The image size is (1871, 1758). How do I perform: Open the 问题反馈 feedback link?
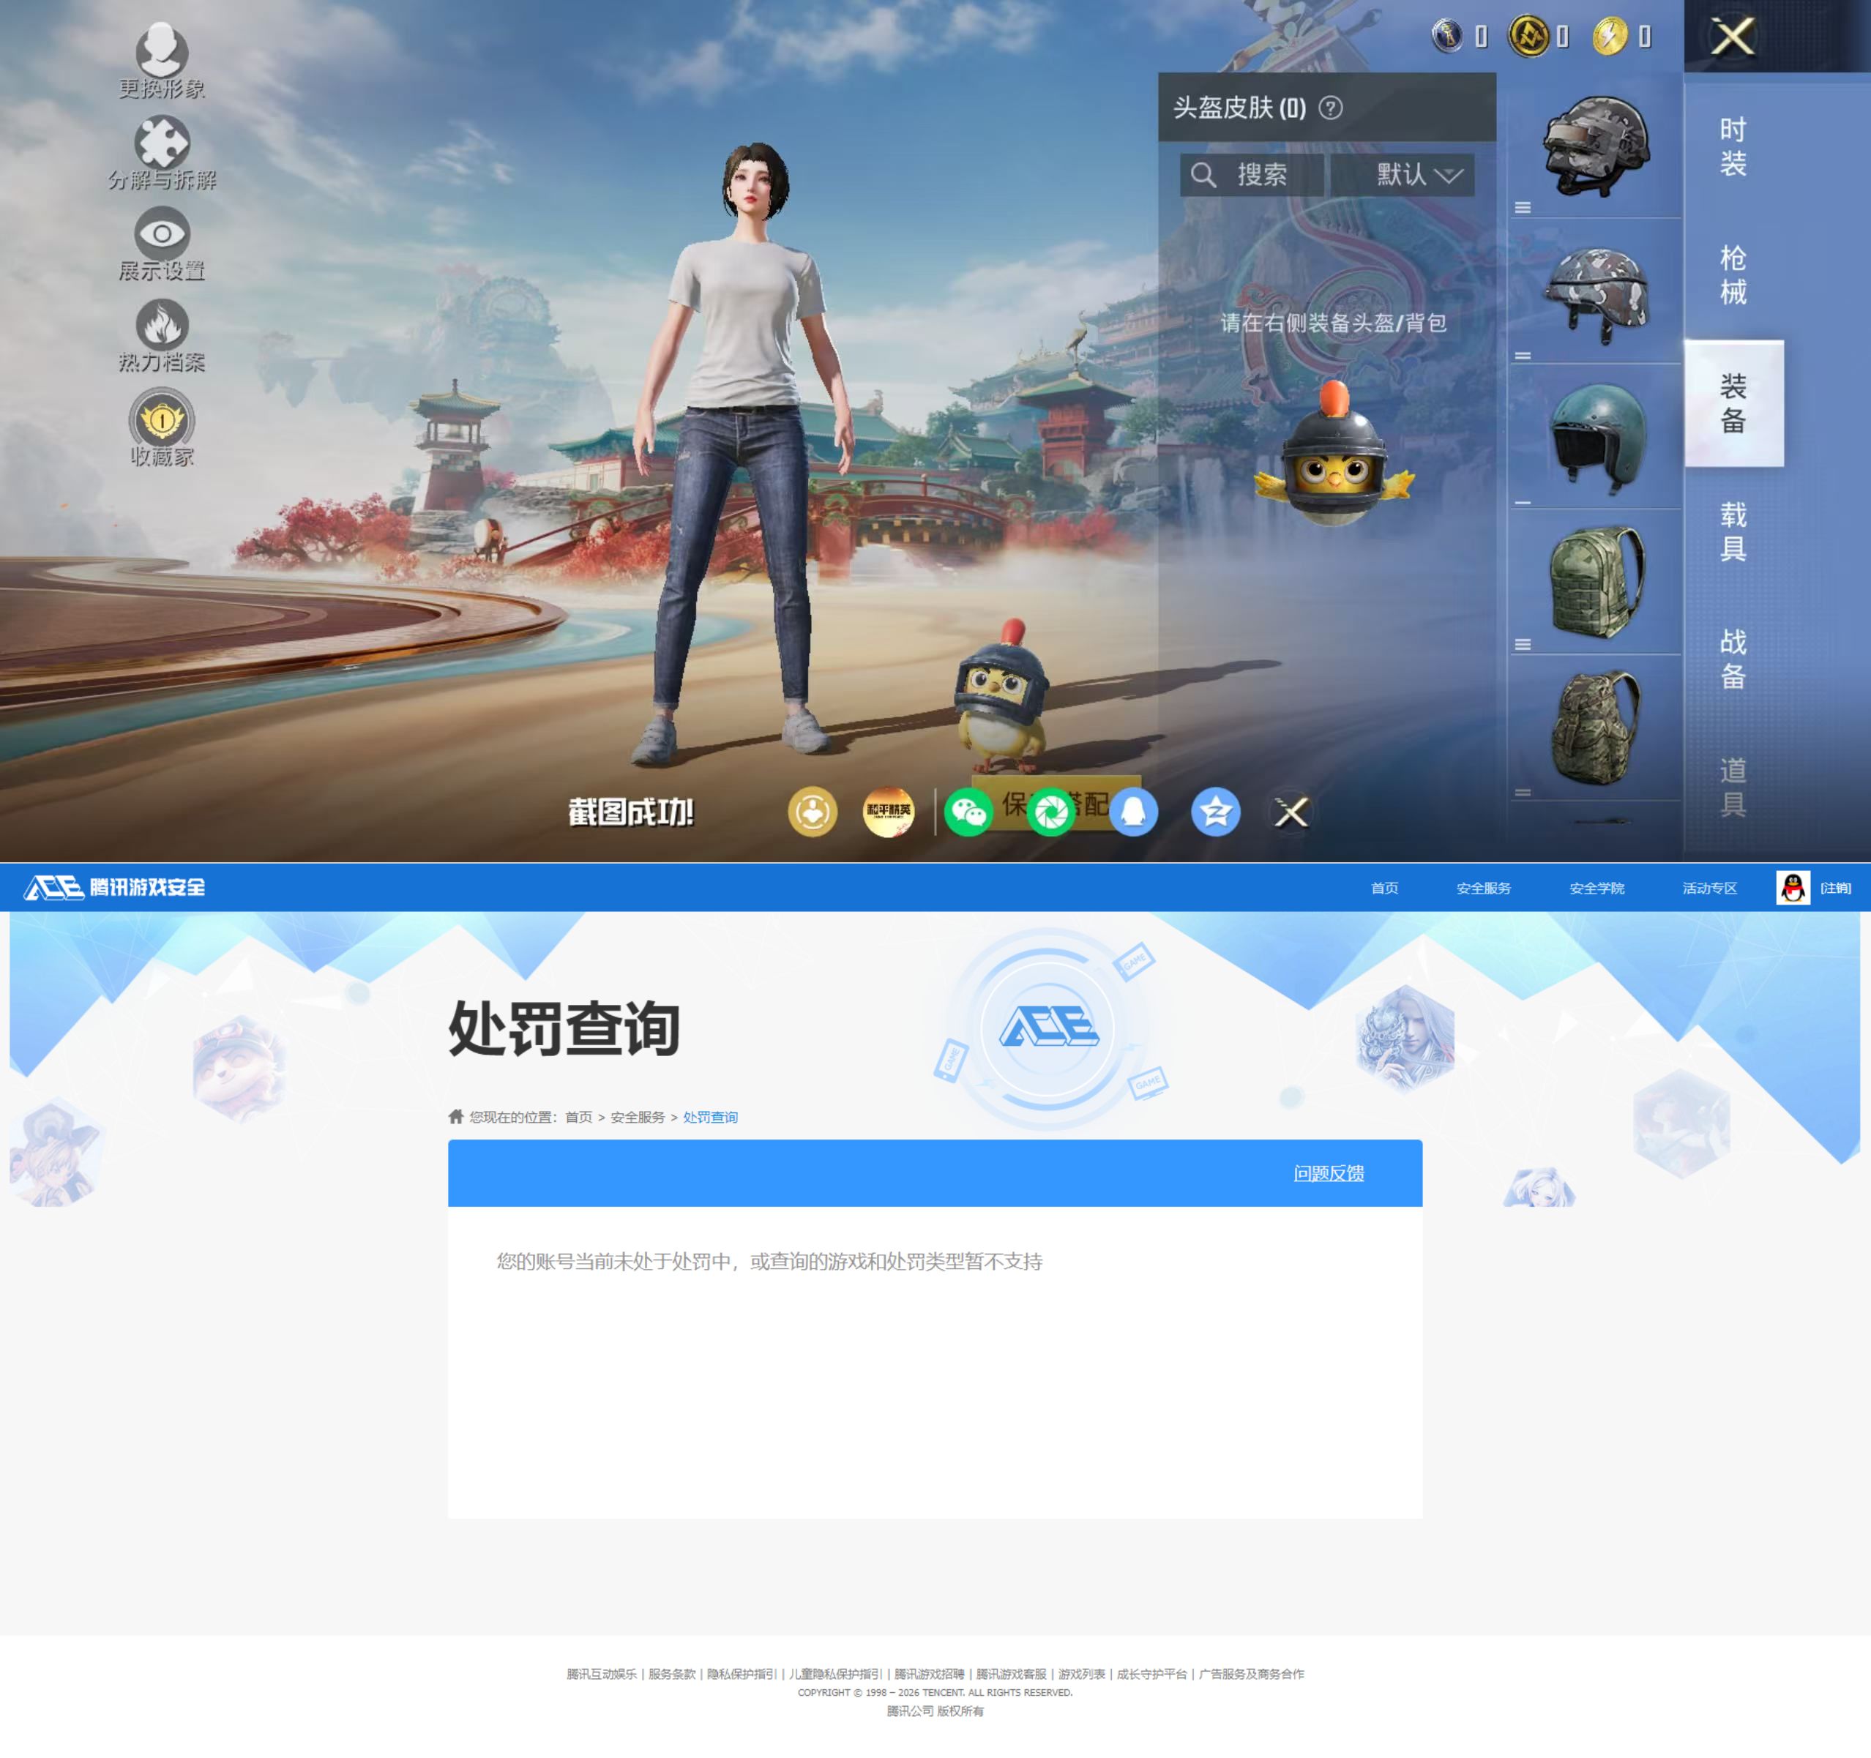click(x=1328, y=1173)
